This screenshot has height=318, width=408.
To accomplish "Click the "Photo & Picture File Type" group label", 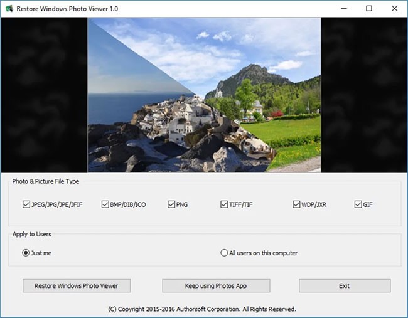I will (x=46, y=181).
